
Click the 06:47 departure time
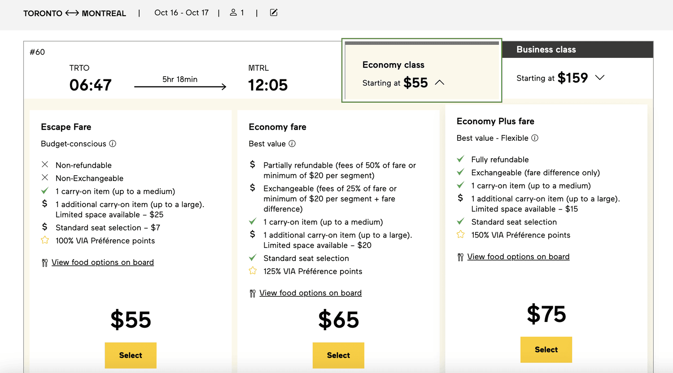[90, 85]
